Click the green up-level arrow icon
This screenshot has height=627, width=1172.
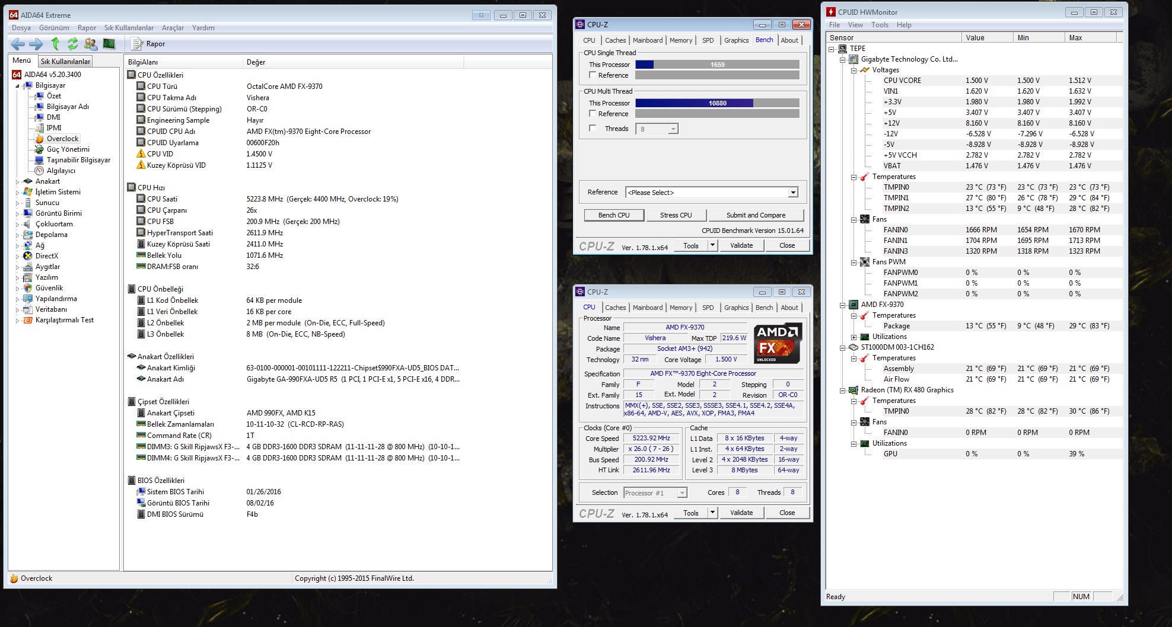coord(55,44)
